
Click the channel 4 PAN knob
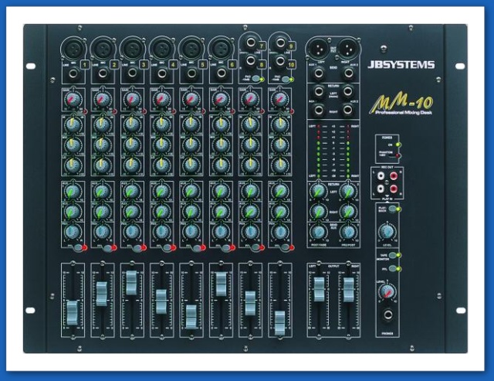161,232
